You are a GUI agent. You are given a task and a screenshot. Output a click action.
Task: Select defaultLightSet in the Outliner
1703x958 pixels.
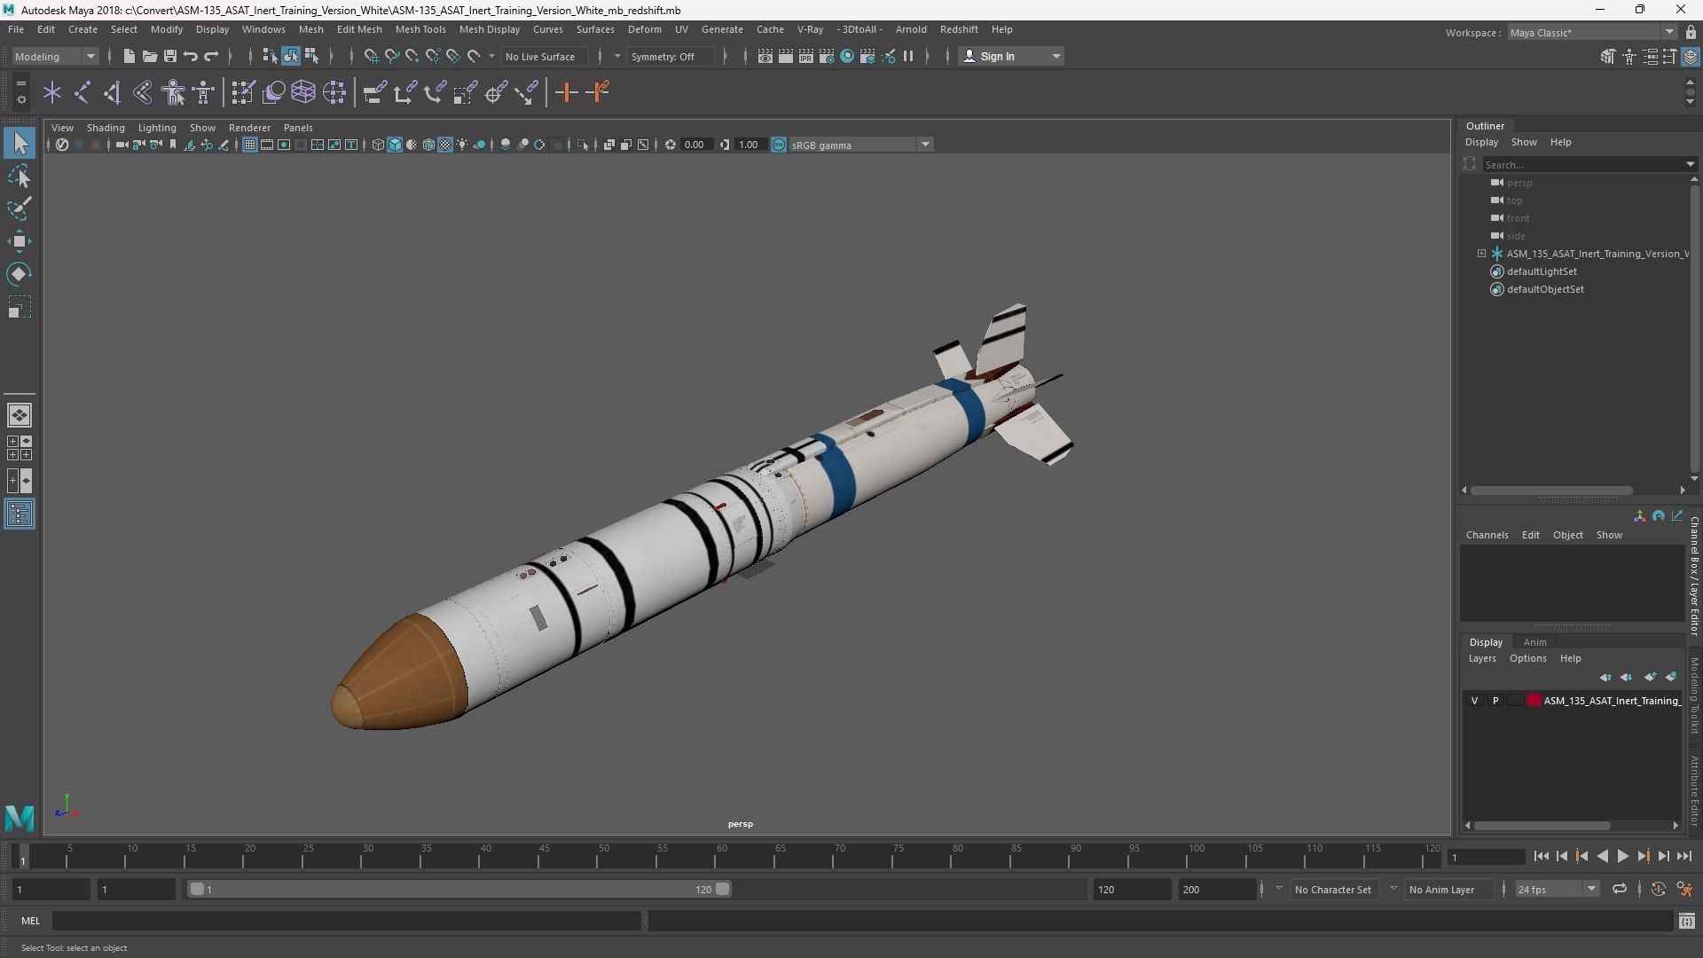pyautogui.click(x=1542, y=271)
